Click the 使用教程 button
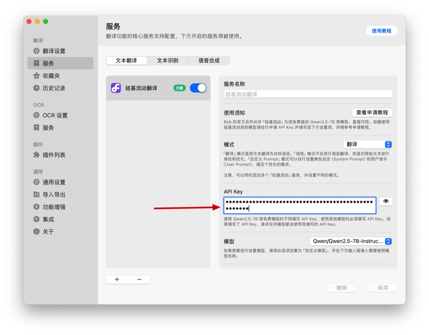Viewport: 429px width, 335px height. tap(381, 31)
